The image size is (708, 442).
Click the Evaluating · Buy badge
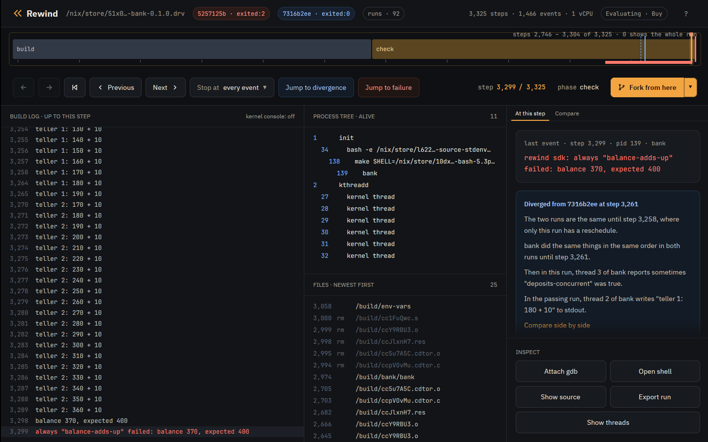(634, 14)
